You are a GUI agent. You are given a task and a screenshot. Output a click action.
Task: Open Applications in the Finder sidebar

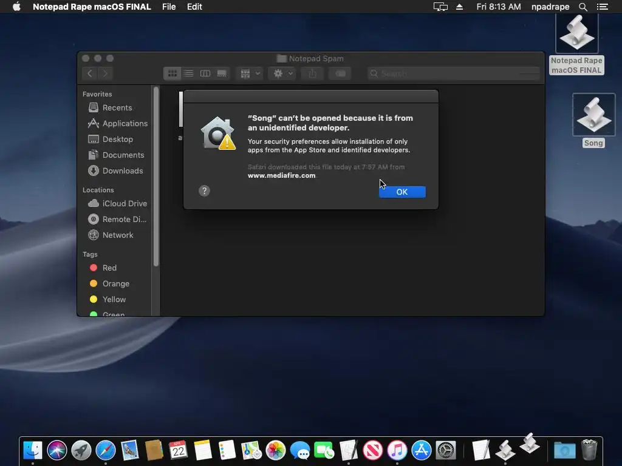(x=117, y=124)
